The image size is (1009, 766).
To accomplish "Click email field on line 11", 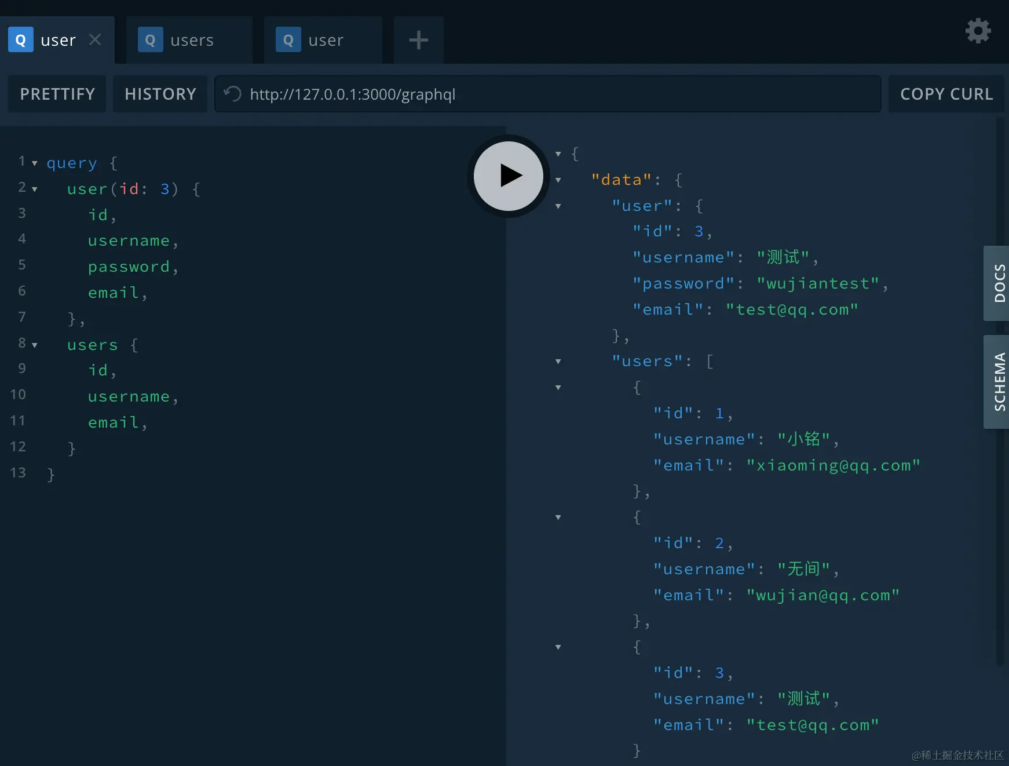I will (x=113, y=422).
